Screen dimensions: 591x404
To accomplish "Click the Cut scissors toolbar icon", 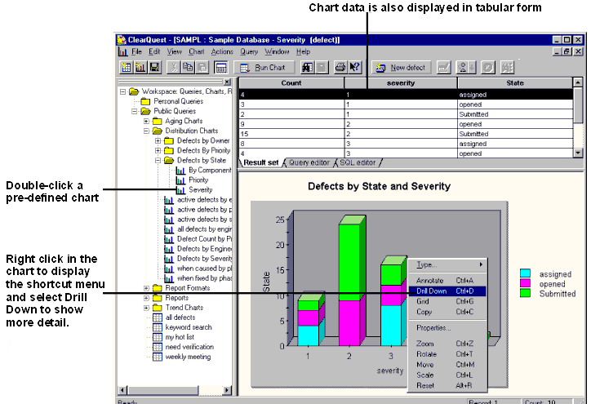I will (x=174, y=68).
